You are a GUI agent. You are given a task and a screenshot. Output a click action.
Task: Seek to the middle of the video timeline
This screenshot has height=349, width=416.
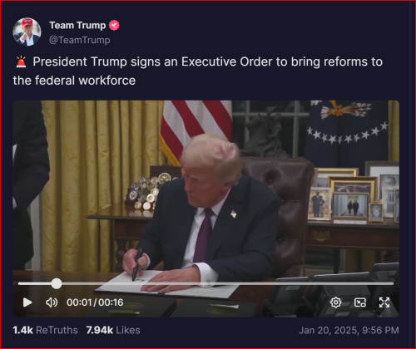coord(206,283)
